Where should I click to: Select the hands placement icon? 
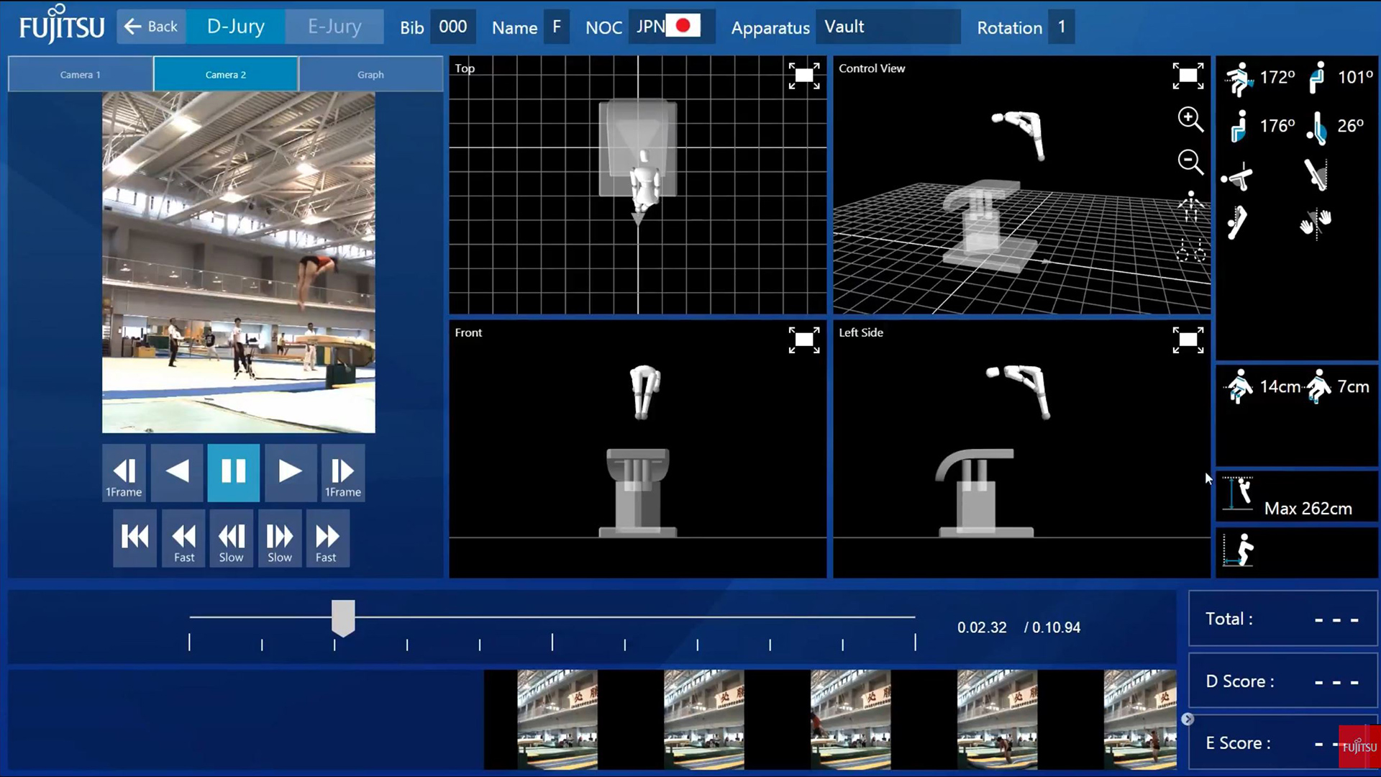[1316, 223]
